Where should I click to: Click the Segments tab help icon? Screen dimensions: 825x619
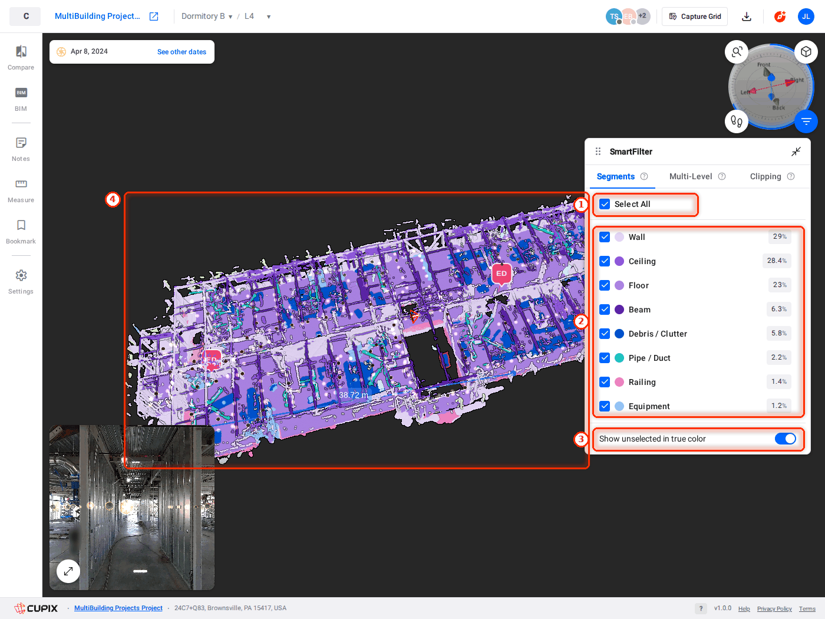644,176
